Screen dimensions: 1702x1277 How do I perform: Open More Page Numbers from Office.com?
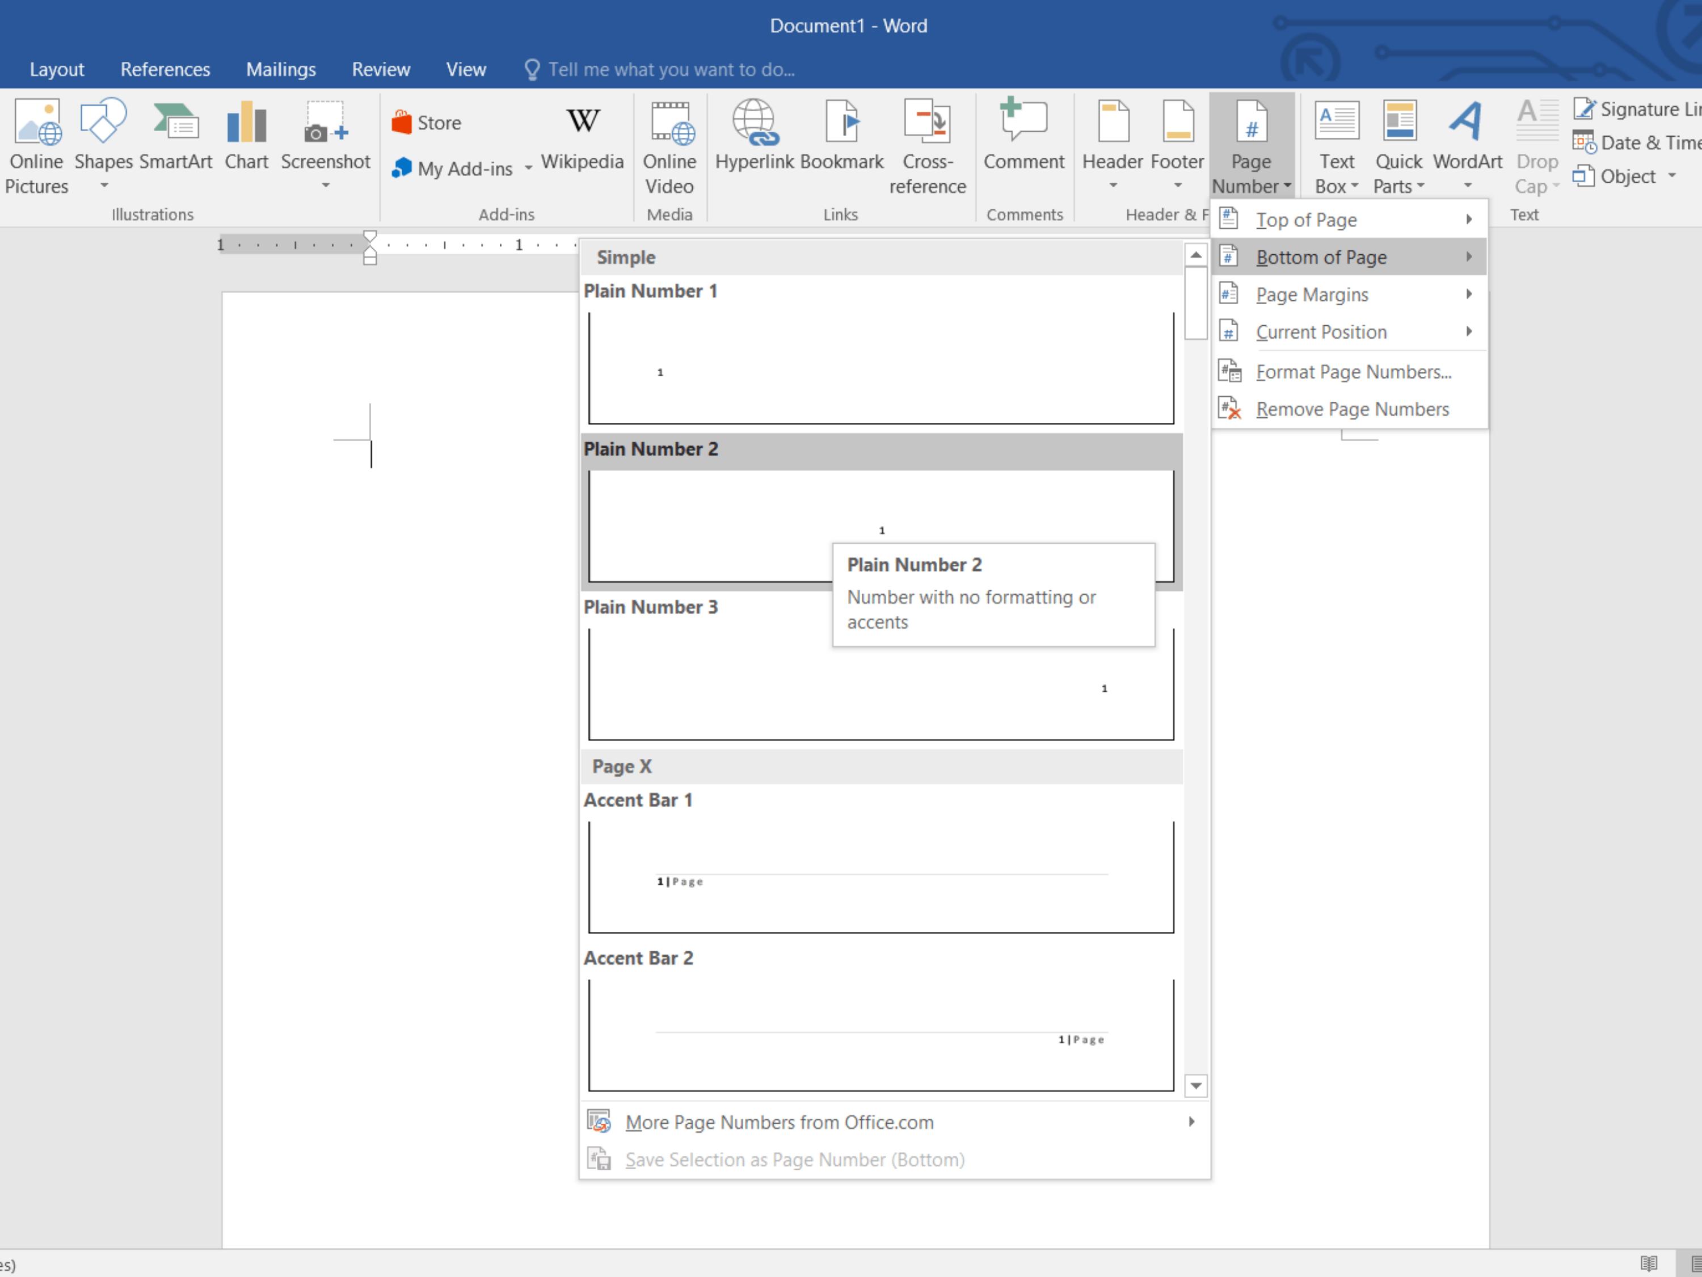coord(895,1122)
